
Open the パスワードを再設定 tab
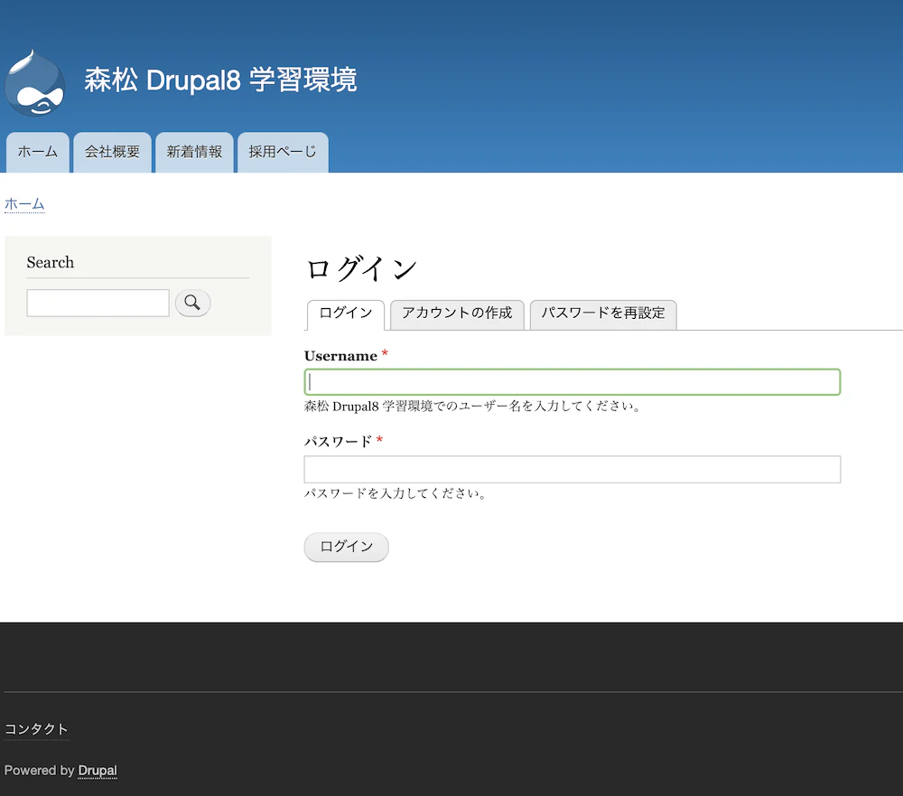coord(603,314)
